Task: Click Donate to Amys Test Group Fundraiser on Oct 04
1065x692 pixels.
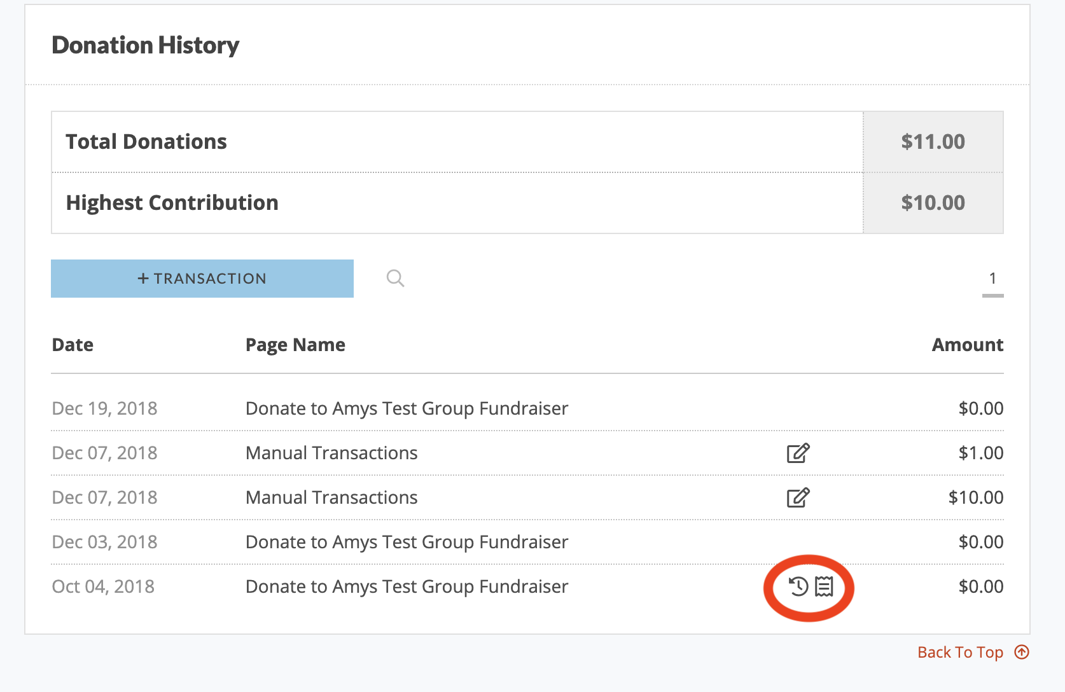Action: 407,586
